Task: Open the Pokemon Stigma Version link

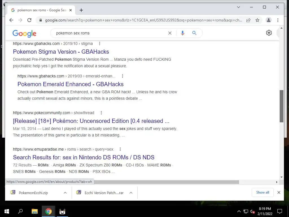Action: (61, 52)
